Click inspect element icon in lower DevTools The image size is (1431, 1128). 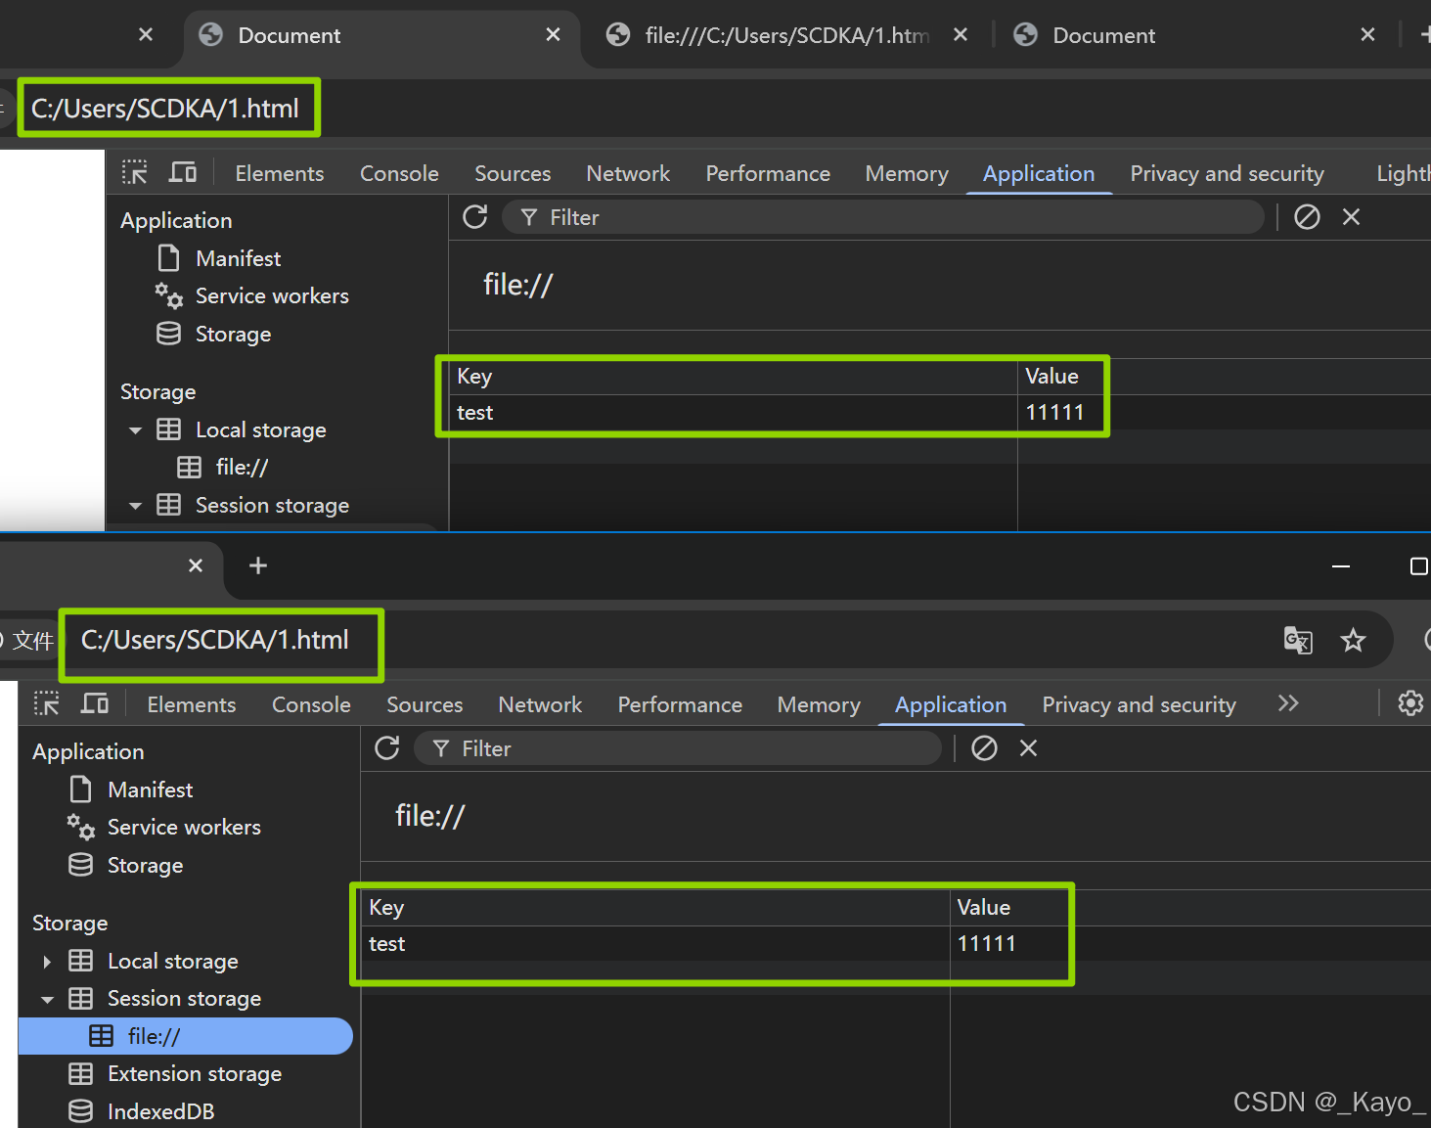pyautogui.click(x=46, y=703)
